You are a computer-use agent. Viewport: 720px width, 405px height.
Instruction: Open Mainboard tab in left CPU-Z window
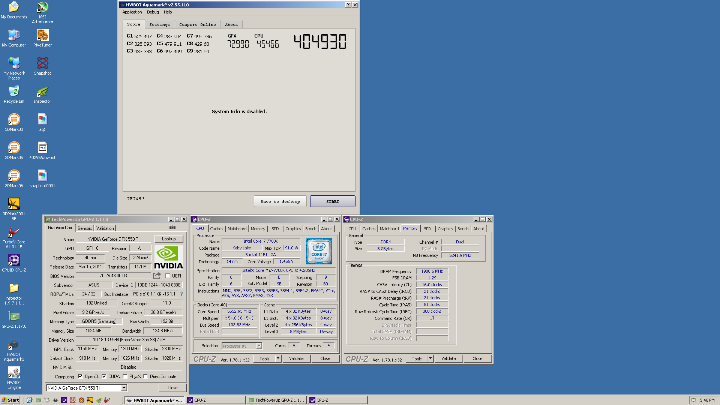[x=237, y=229]
